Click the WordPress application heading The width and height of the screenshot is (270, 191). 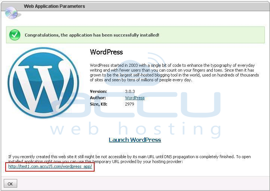[x=106, y=52]
